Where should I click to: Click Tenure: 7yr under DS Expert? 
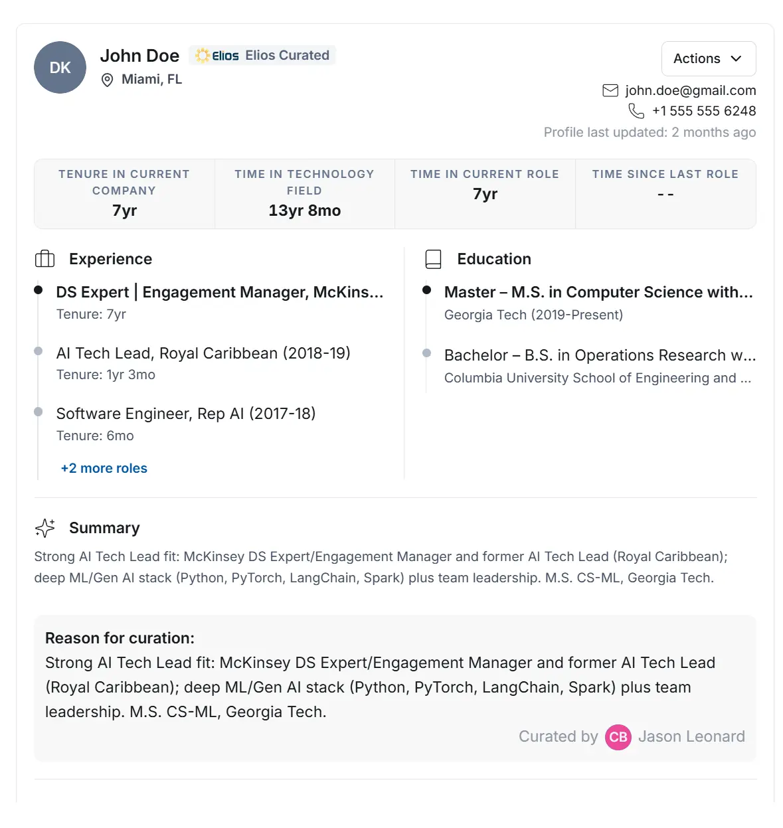pos(91,314)
